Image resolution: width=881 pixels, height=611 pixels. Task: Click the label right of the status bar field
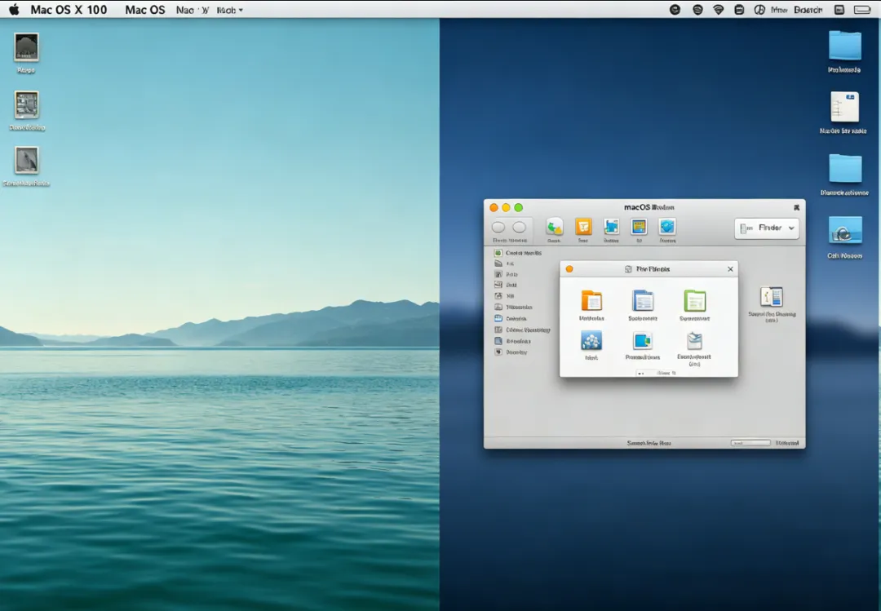pos(786,443)
